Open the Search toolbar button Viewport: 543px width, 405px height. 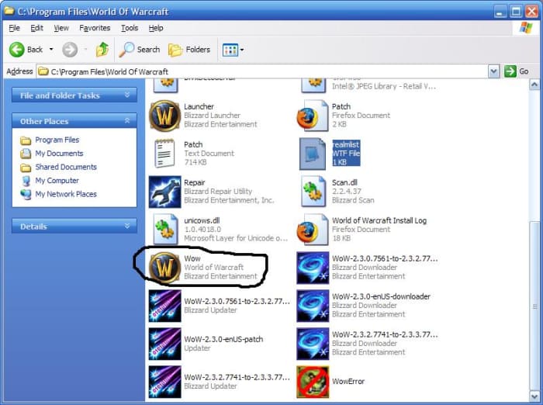140,50
